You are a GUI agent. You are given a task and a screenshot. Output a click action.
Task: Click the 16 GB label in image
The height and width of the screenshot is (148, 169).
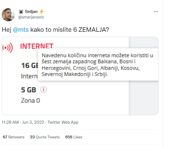30,66
